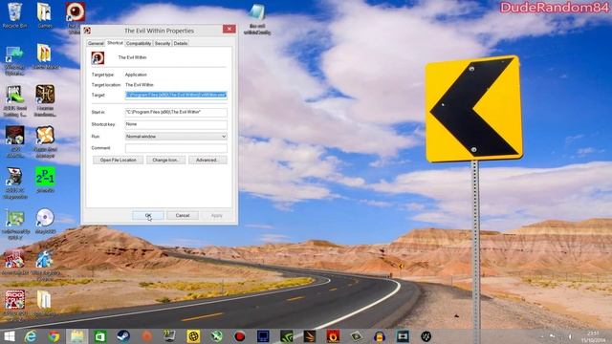Open Steam from the taskbar

point(123,336)
